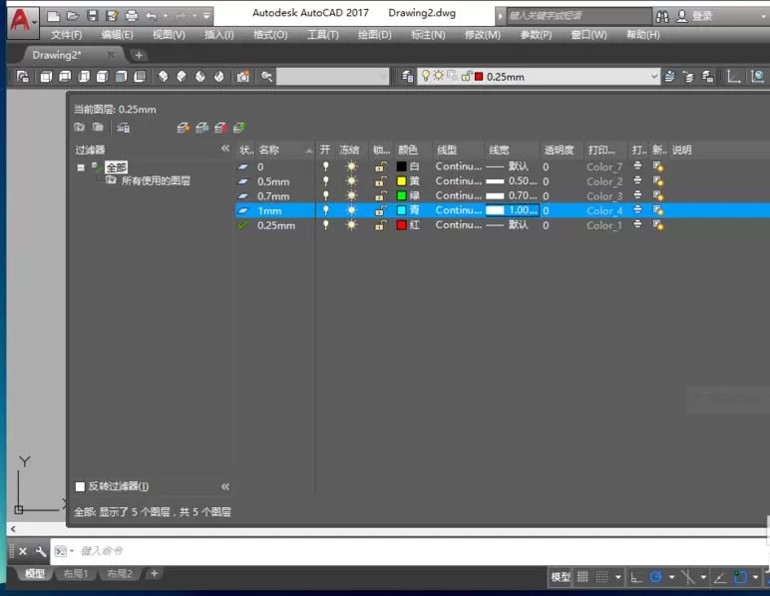Screen dimensions: 770x596
Task: Toggle freeze sun icon for layer 0.7mm
Action: click(x=351, y=195)
